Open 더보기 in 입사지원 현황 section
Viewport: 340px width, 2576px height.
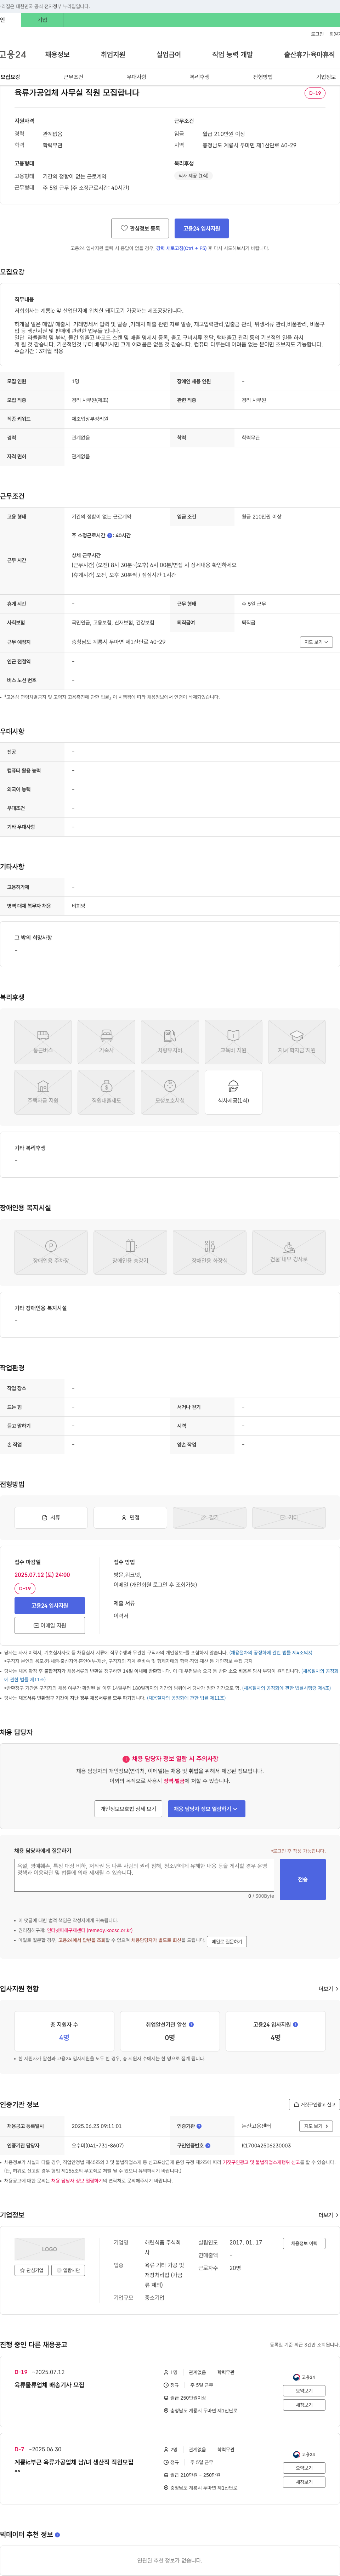point(328,1989)
